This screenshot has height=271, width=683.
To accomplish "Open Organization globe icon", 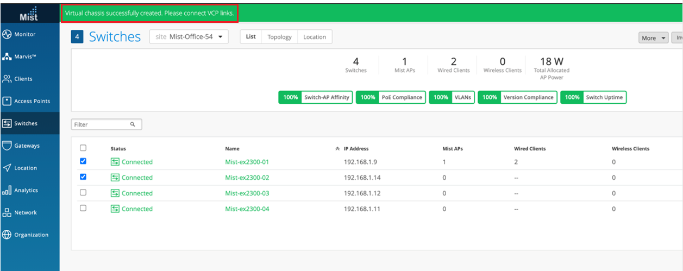I will [x=7, y=235].
